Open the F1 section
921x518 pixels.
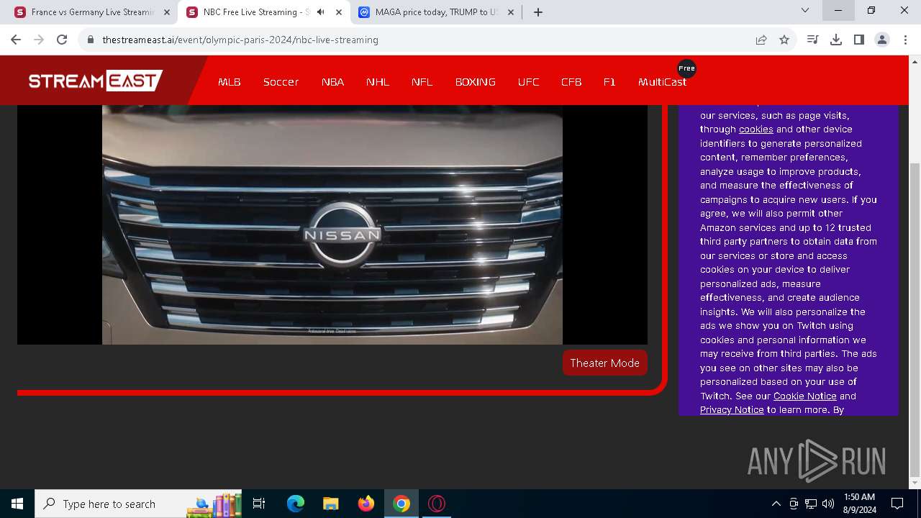(x=609, y=82)
